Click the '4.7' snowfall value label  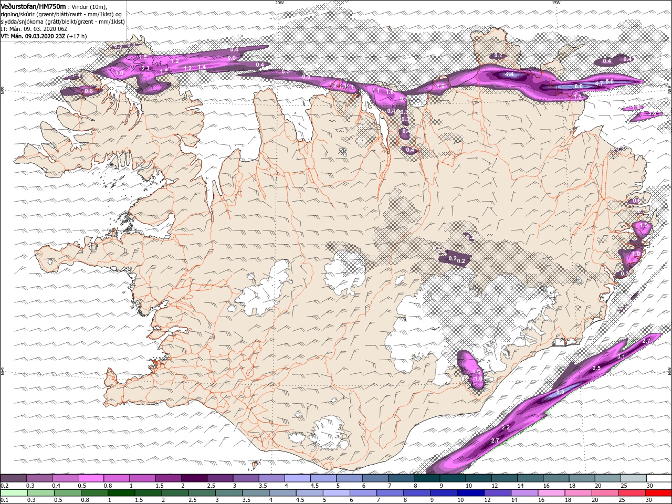598,84
